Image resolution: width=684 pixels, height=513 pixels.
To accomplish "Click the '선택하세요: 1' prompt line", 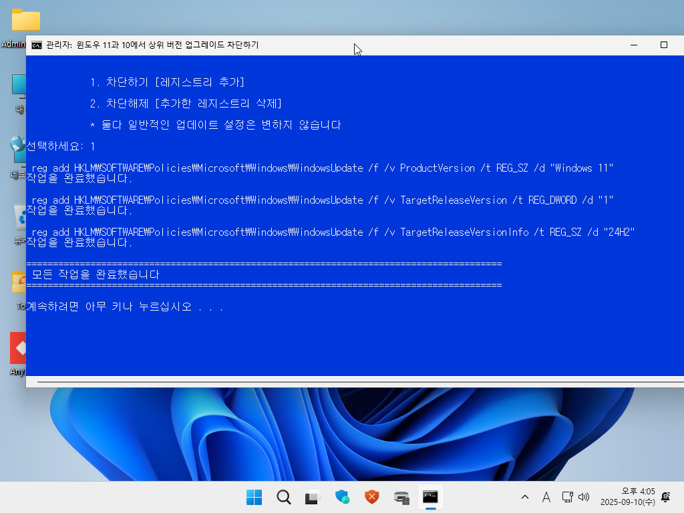I will (61, 146).
